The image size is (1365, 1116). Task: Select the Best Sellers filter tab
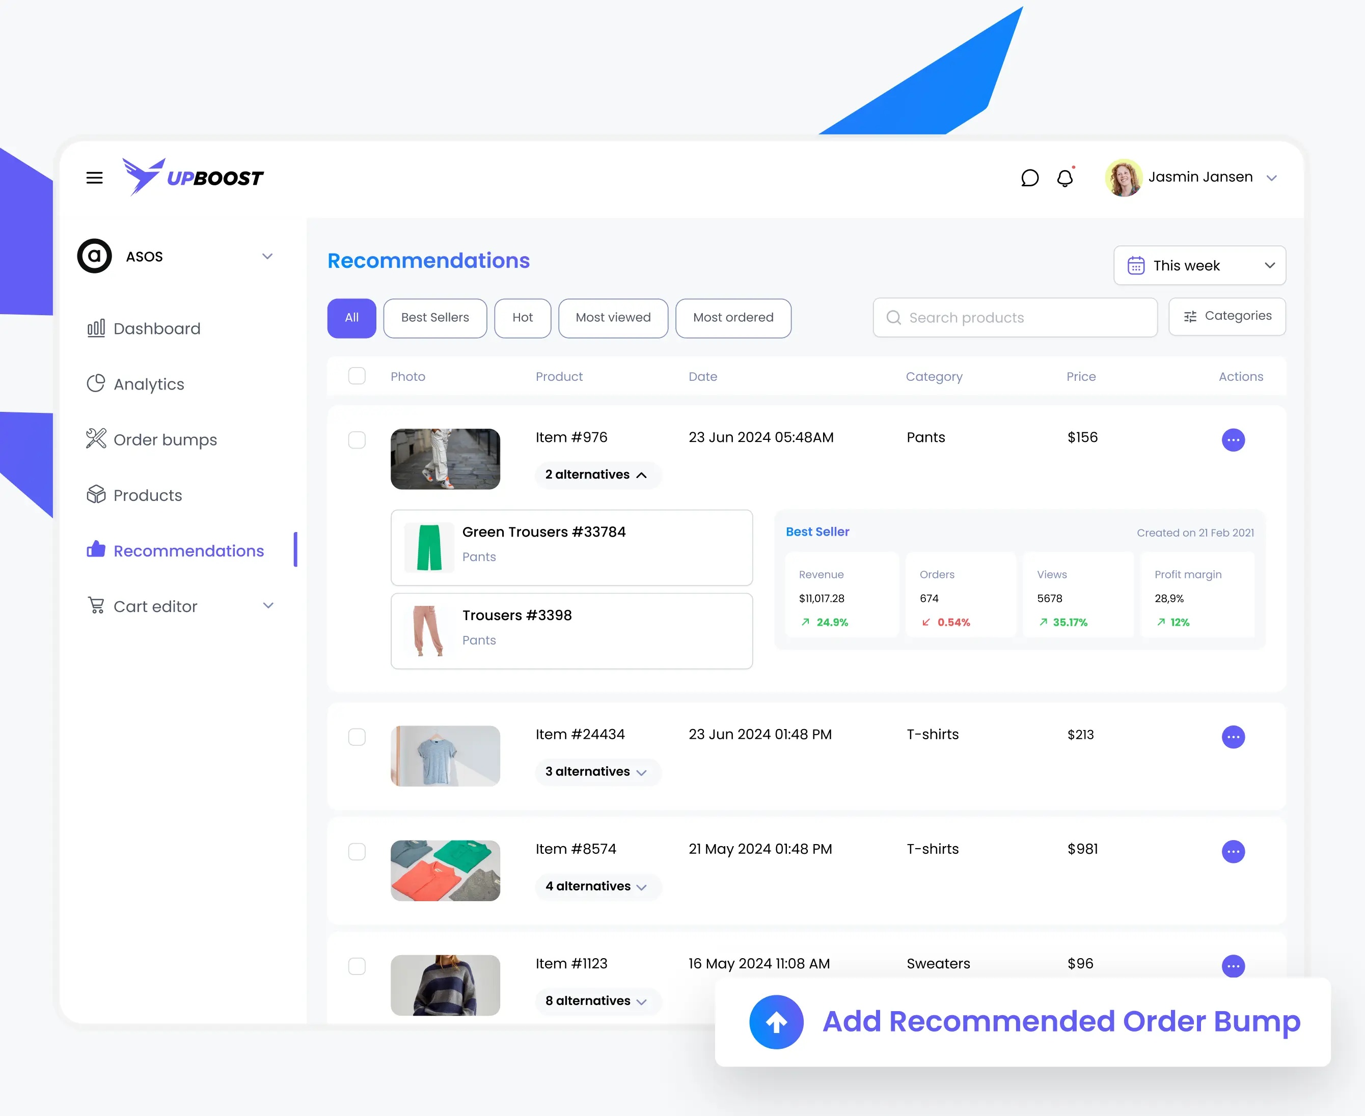(434, 318)
